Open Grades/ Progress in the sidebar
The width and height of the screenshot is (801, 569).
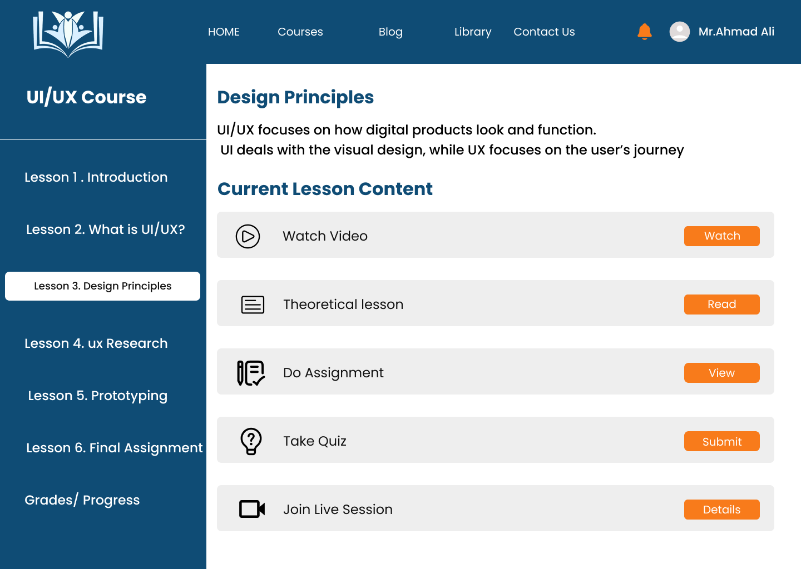coord(82,500)
